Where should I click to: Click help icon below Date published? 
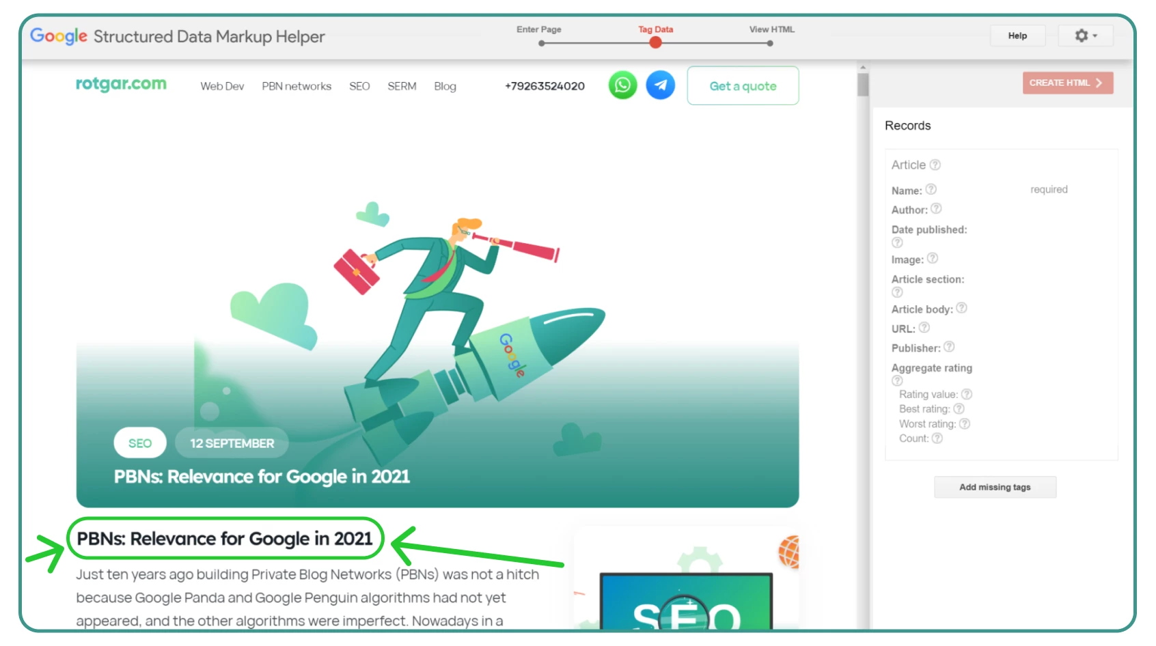(x=897, y=242)
